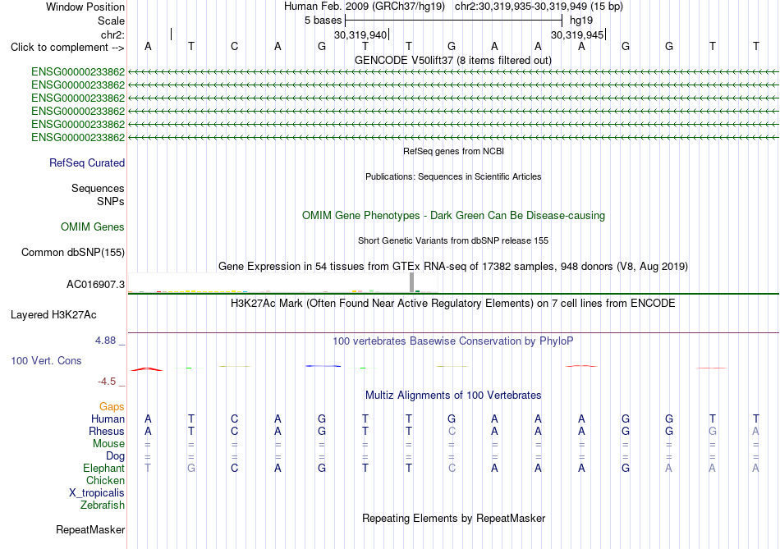Viewport: 780px width, 549px height.
Task: Click '100 vertebrates Basewise Conservation by PhyloP' title
Action: pos(452,341)
